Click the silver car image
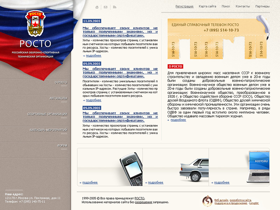280x210 pixels. 194,170
